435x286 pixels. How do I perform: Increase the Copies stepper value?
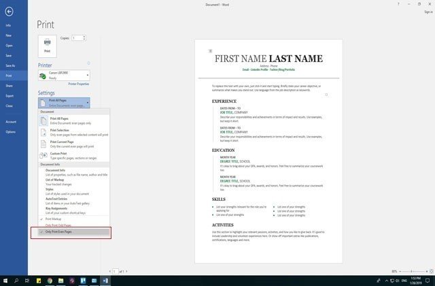(x=83, y=36)
